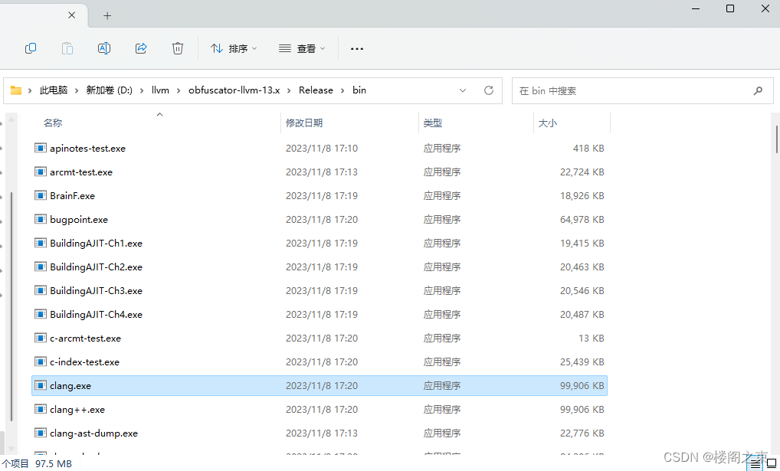780x471 pixels.
Task: Toggle ascending sort via the 名称 column header
Action: coord(52,123)
